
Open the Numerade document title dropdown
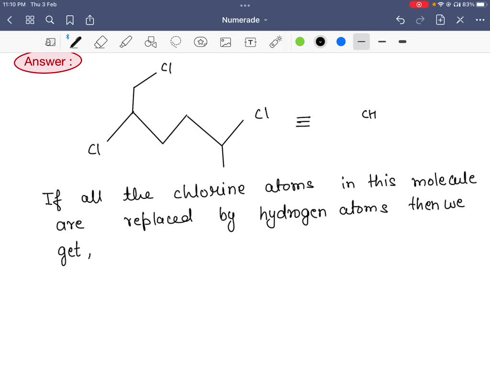point(245,20)
